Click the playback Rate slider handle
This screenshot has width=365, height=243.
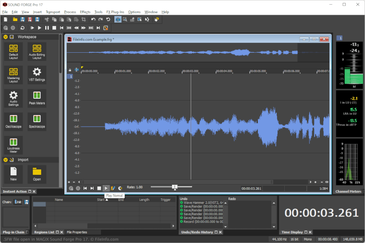pos(175,187)
